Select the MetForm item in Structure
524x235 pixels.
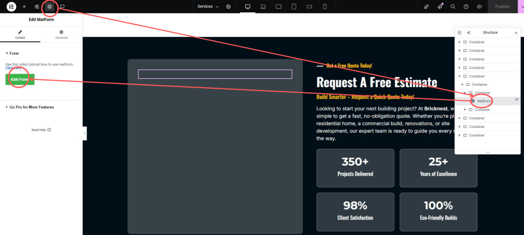coord(484,101)
